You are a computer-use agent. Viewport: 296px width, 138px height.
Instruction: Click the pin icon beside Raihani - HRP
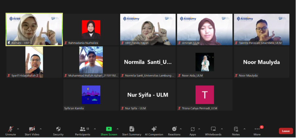[x=9, y=43]
